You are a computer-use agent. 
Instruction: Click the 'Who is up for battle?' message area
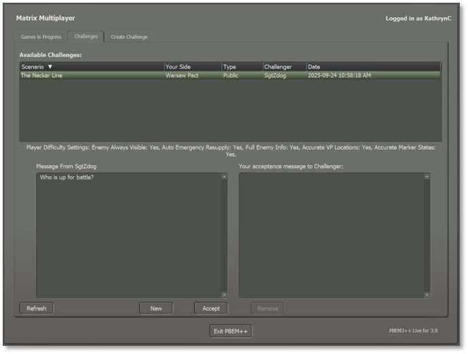(129, 234)
